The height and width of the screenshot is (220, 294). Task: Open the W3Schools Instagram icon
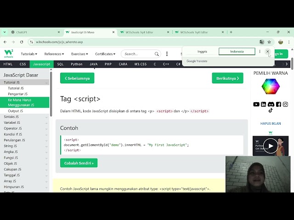point(285,104)
